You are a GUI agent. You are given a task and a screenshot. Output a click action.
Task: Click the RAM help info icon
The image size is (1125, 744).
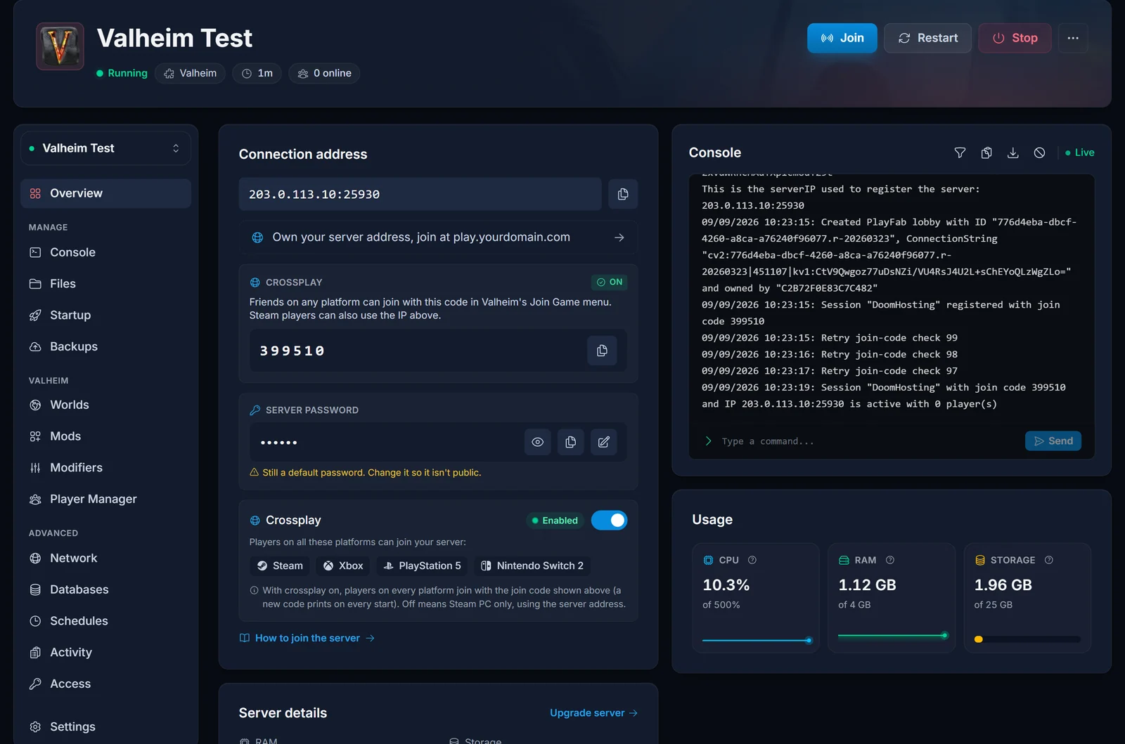click(890, 560)
